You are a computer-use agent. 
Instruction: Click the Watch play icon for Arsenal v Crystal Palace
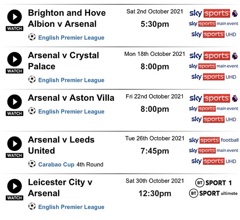[x=15, y=59]
